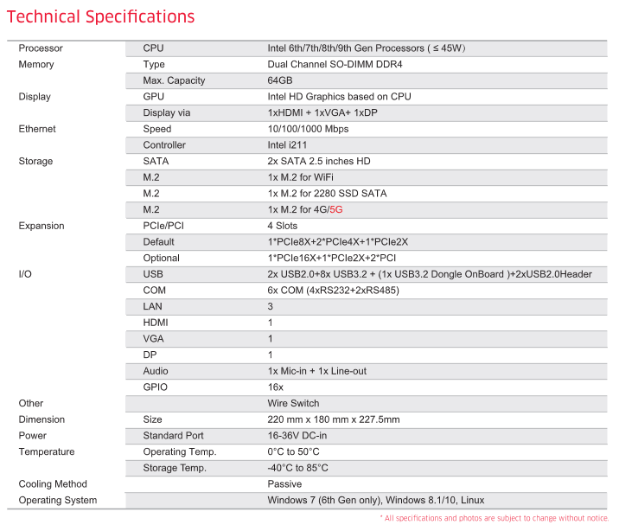Screen dimensions: 619x531
Task: Select the Intel HD Graphics GPU entry
Action: (x=339, y=97)
